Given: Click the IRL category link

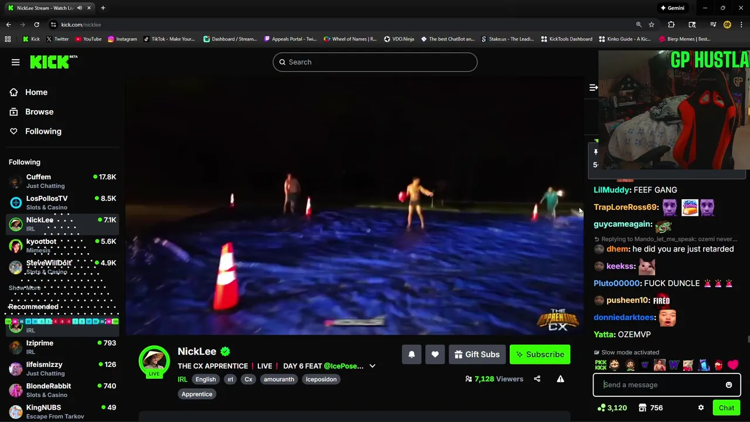Looking at the screenshot, I should [x=182, y=379].
